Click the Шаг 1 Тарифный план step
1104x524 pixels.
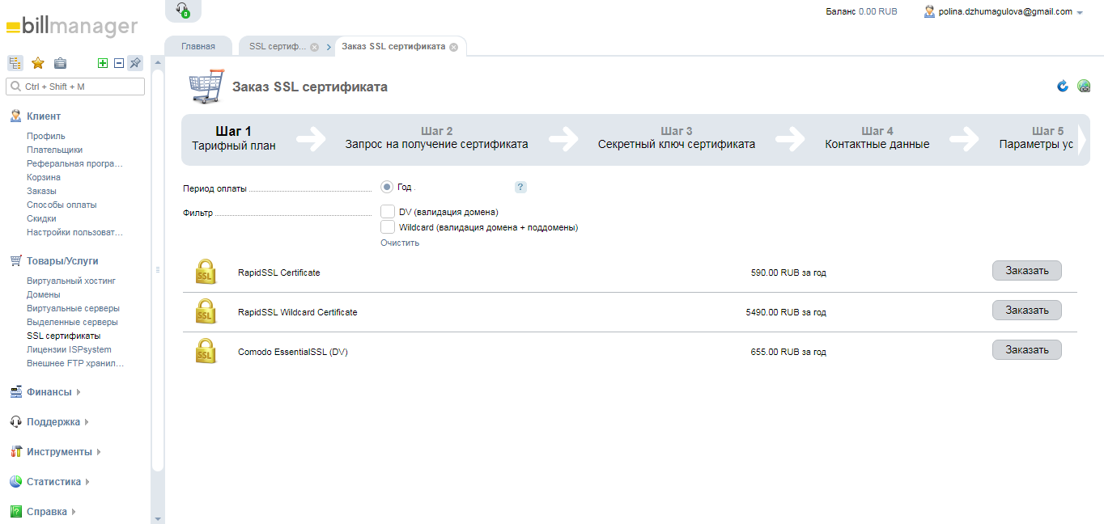(x=234, y=138)
